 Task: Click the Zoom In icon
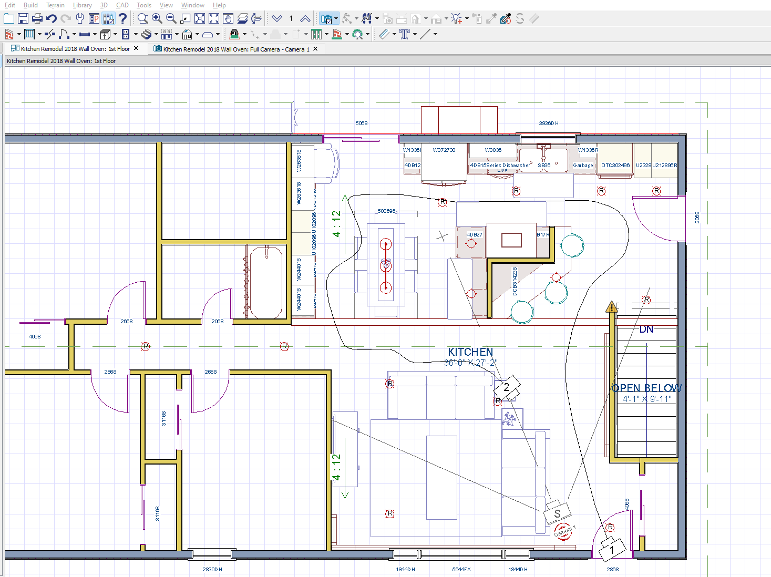click(x=157, y=18)
